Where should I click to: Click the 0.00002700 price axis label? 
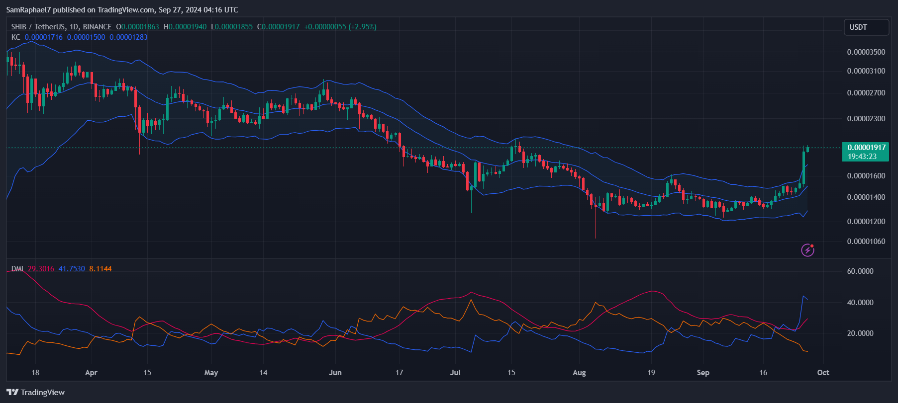point(866,93)
